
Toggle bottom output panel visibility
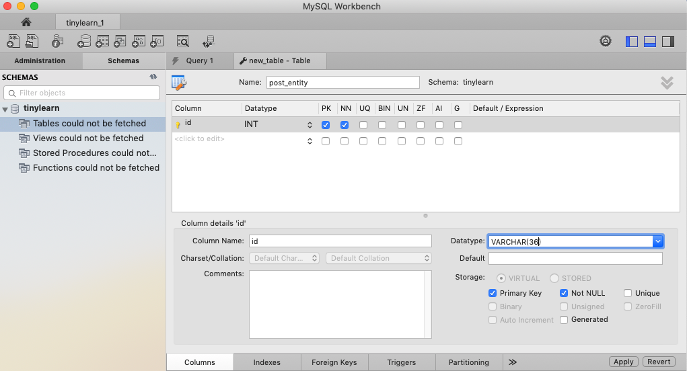pyautogui.click(x=650, y=42)
